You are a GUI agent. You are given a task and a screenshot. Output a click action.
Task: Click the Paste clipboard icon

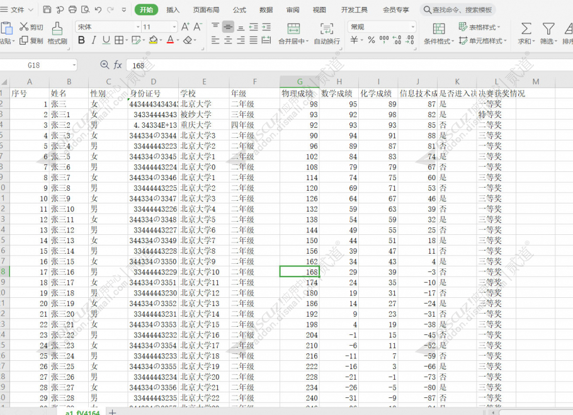click(x=6, y=28)
